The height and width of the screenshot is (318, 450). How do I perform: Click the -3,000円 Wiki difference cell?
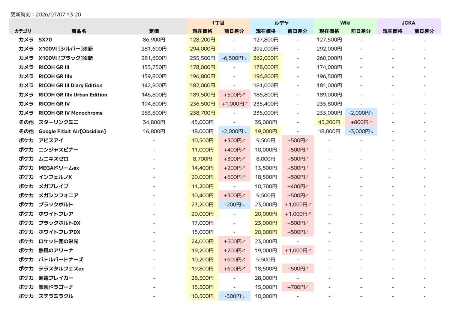(x=361, y=131)
